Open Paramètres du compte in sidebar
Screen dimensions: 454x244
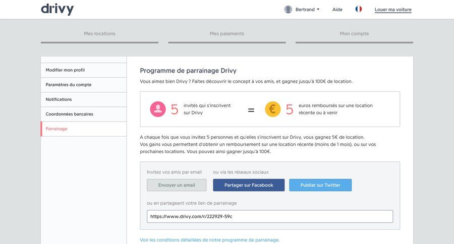point(84,85)
